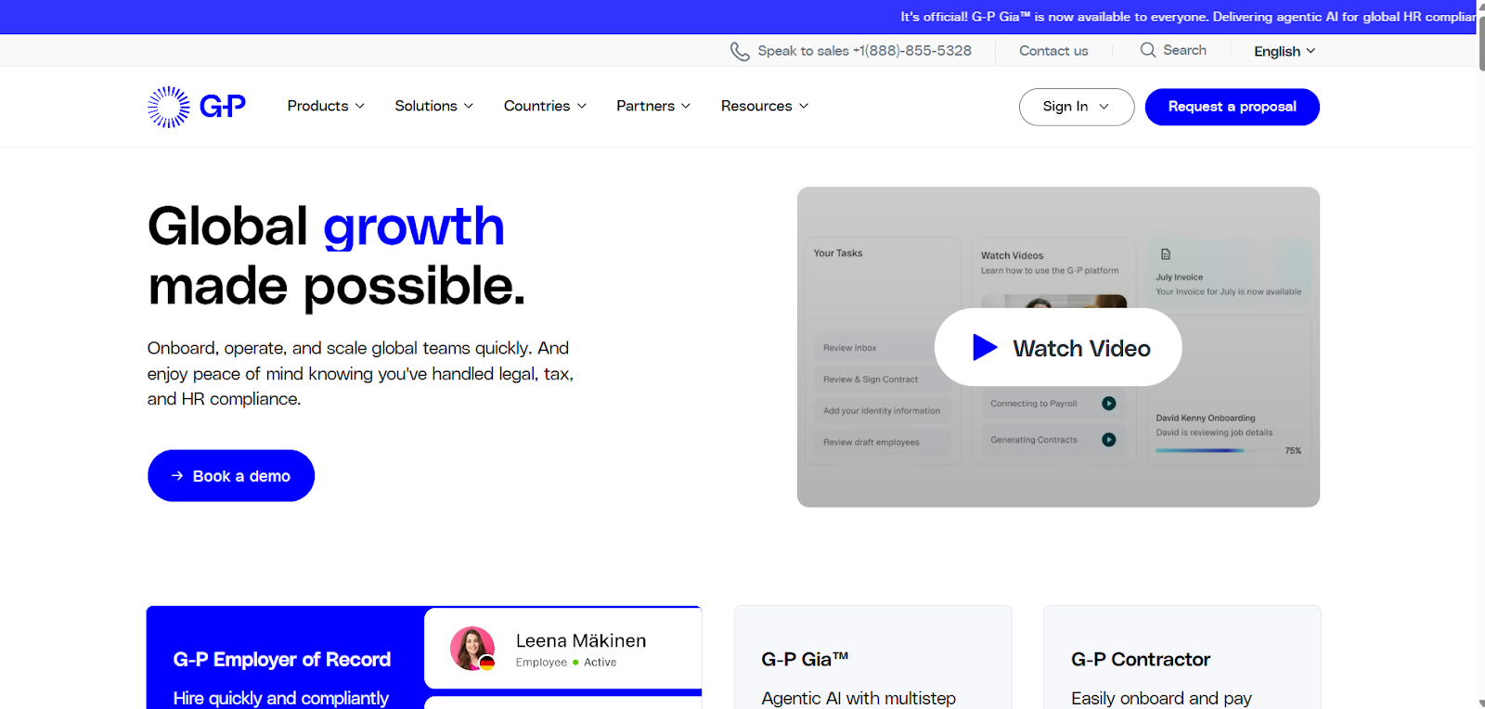Click the Your Tasks heading
1485x709 pixels.
click(838, 253)
